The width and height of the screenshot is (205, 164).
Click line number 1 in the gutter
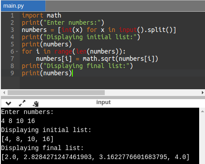[x=12, y=15]
